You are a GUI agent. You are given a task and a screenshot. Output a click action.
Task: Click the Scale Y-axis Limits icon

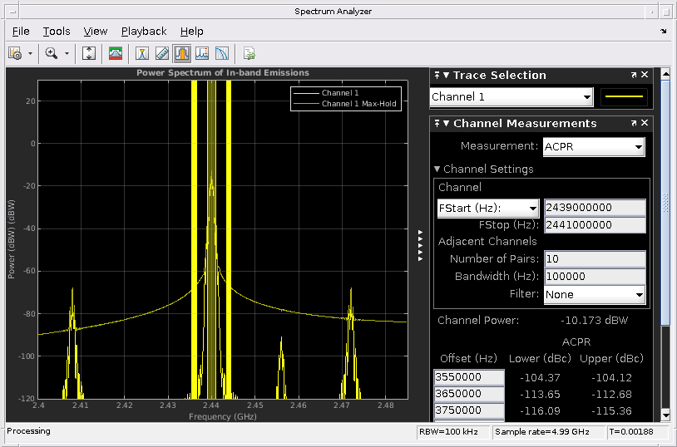coord(90,53)
